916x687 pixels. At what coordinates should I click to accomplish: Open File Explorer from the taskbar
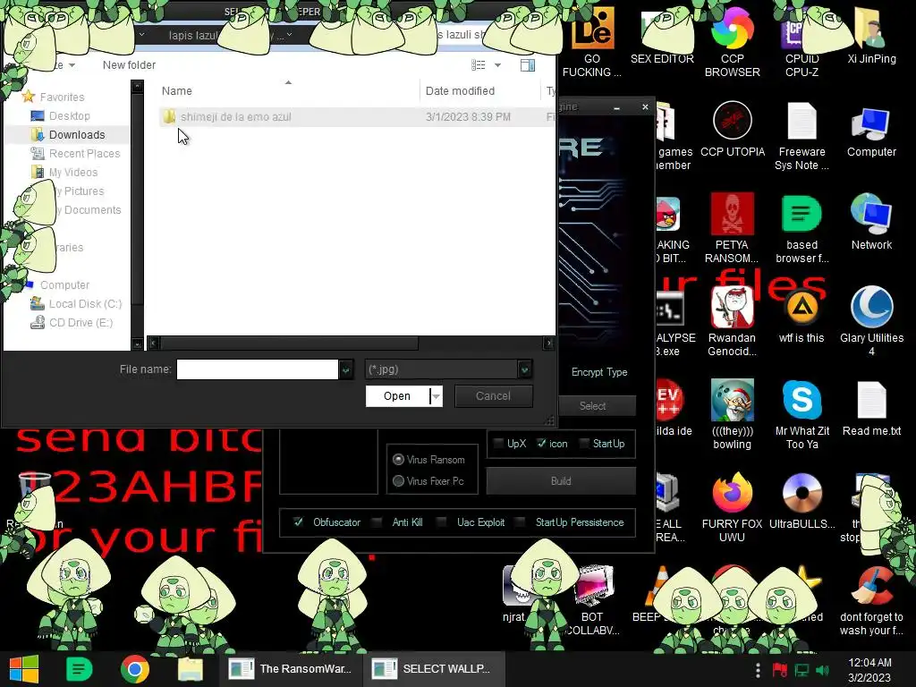click(191, 669)
